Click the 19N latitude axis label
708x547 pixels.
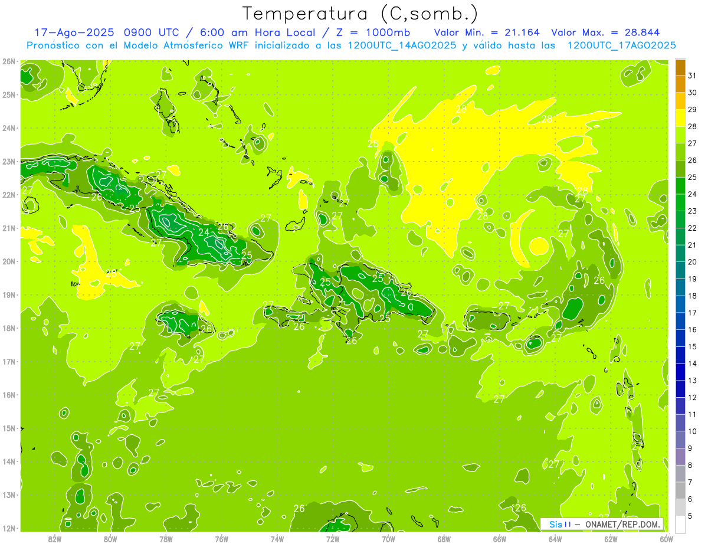pyautogui.click(x=8, y=295)
